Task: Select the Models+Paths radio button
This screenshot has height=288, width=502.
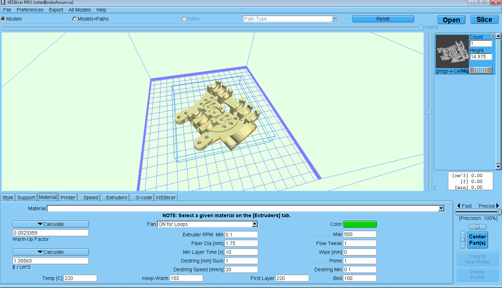Action: [75, 19]
